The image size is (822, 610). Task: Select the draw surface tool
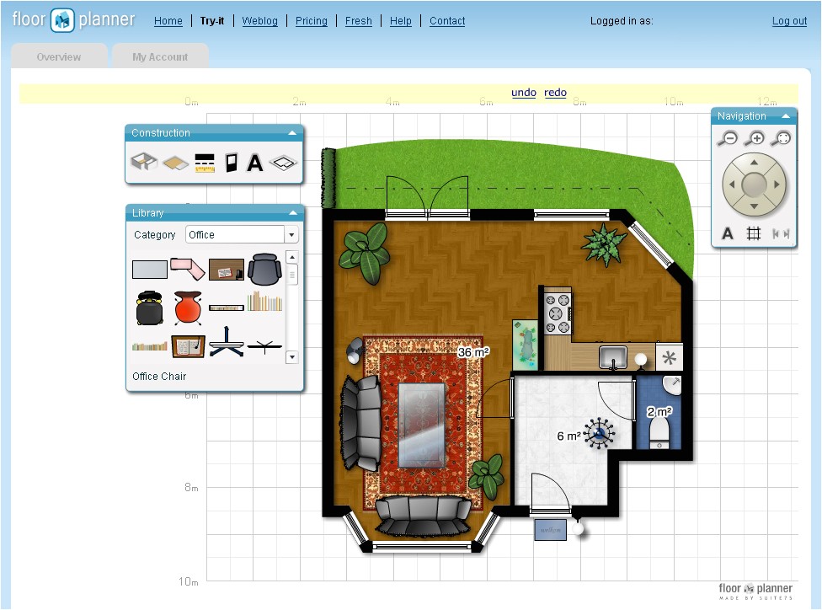click(x=174, y=162)
